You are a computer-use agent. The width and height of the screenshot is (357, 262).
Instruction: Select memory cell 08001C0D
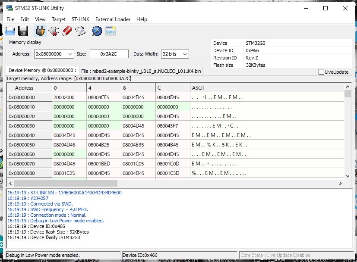[173, 164]
